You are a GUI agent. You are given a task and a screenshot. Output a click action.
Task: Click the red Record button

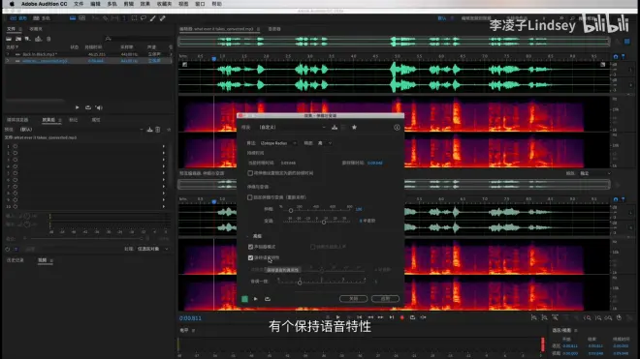pyautogui.click(x=402, y=317)
